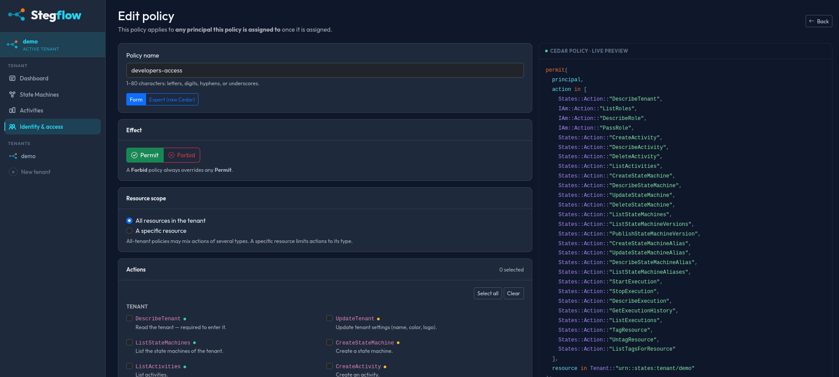Click the "0 selected" actions counter

click(x=511, y=270)
